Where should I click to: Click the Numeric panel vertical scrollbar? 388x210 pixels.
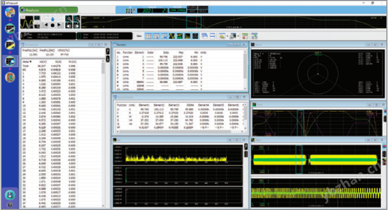[x=245, y=70]
